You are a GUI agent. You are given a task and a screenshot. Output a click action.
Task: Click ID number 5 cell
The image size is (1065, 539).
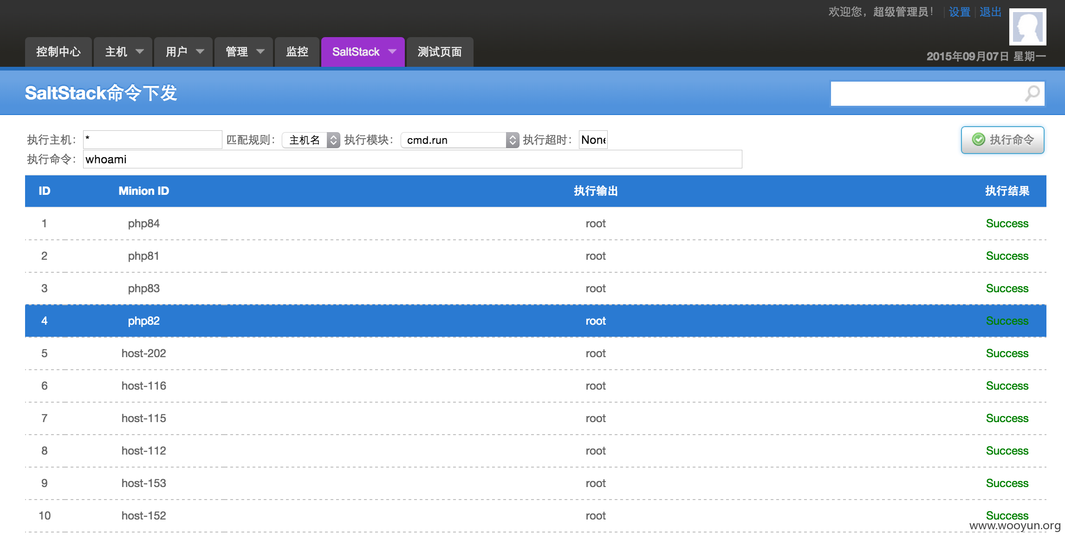click(44, 353)
